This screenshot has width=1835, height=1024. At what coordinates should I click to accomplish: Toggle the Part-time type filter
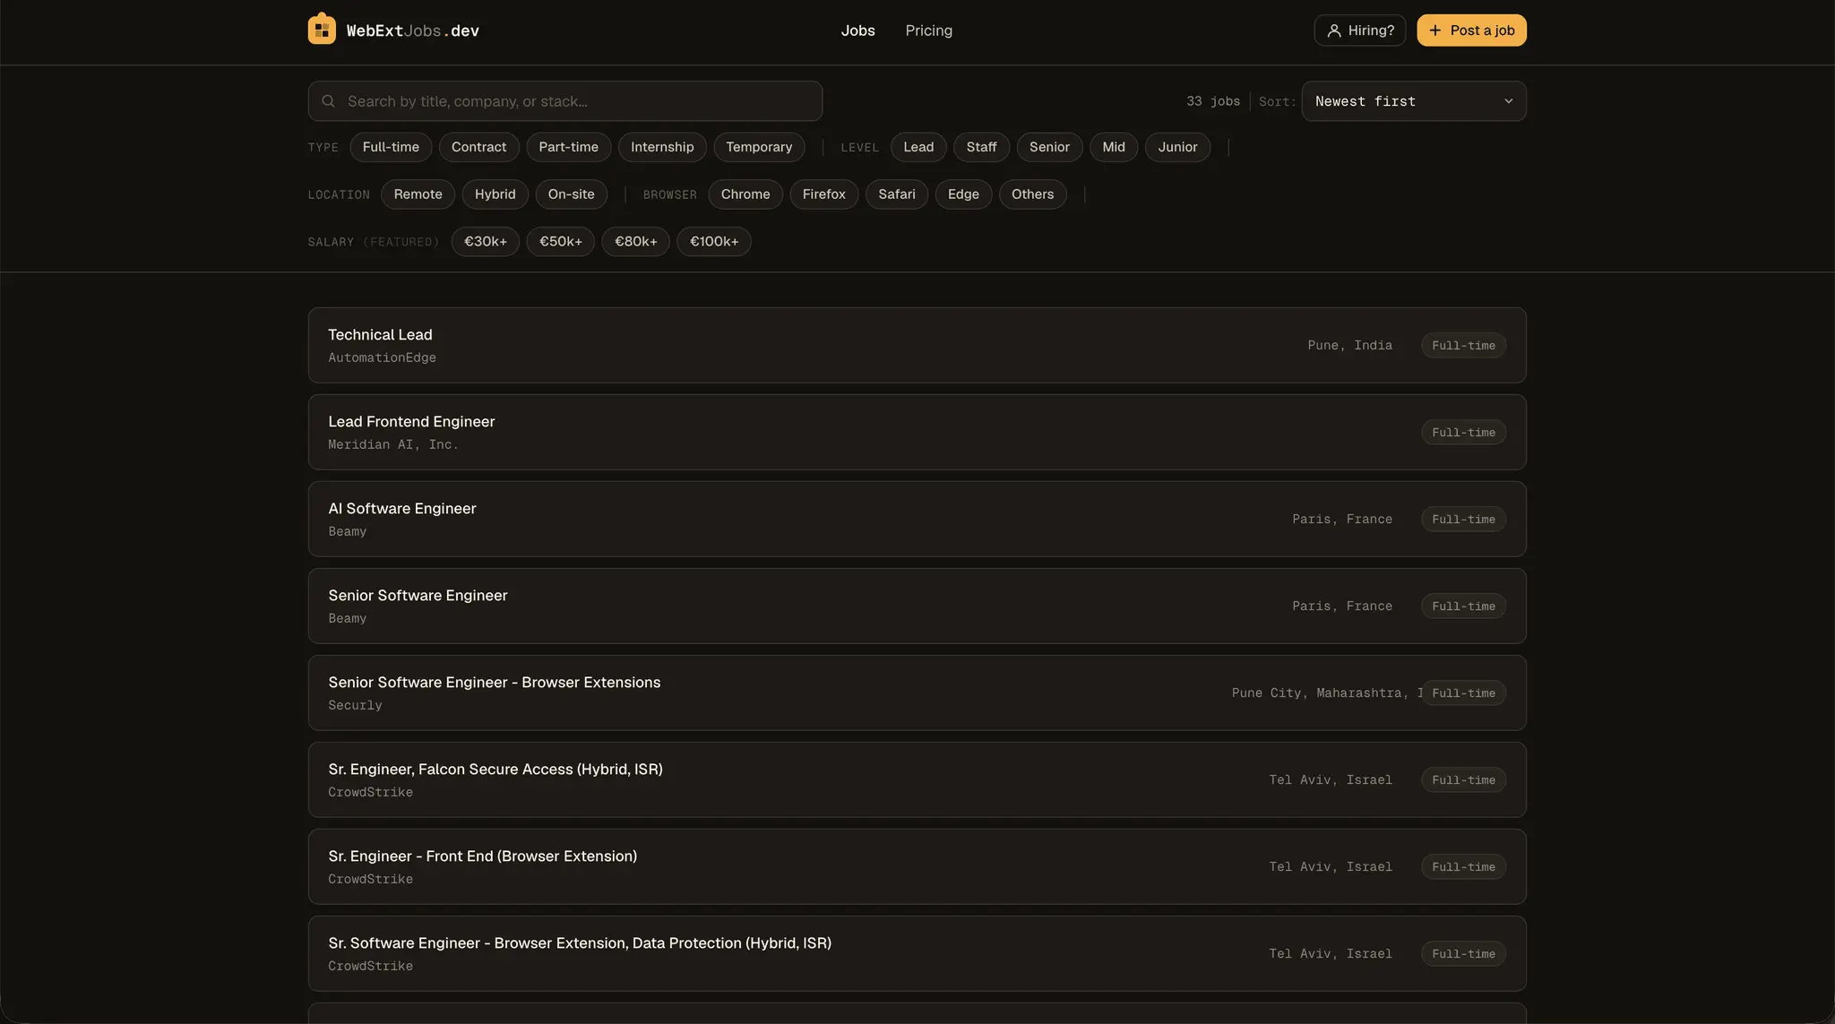pyautogui.click(x=569, y=147)
